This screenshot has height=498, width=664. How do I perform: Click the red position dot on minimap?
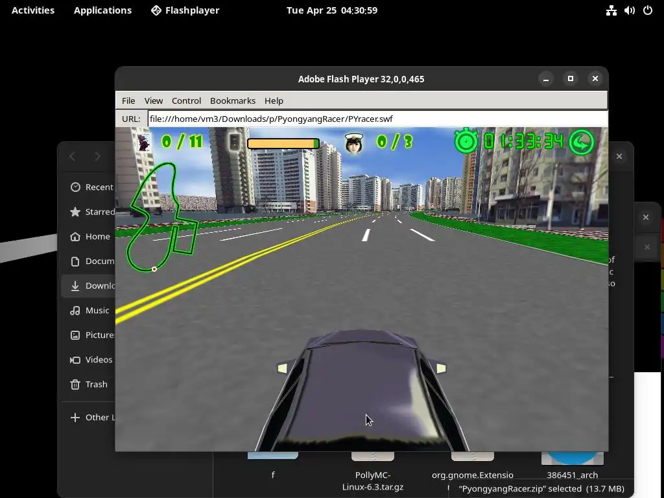coord(154,269)
